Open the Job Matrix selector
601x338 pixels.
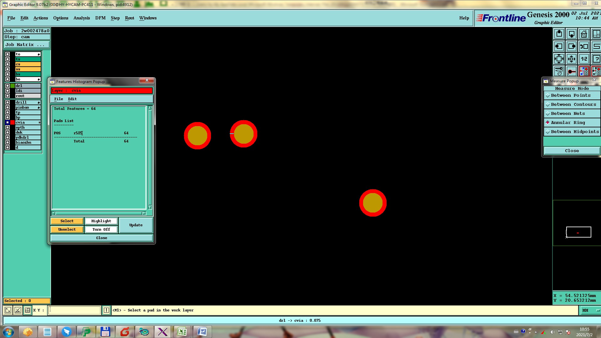point(26,45)
